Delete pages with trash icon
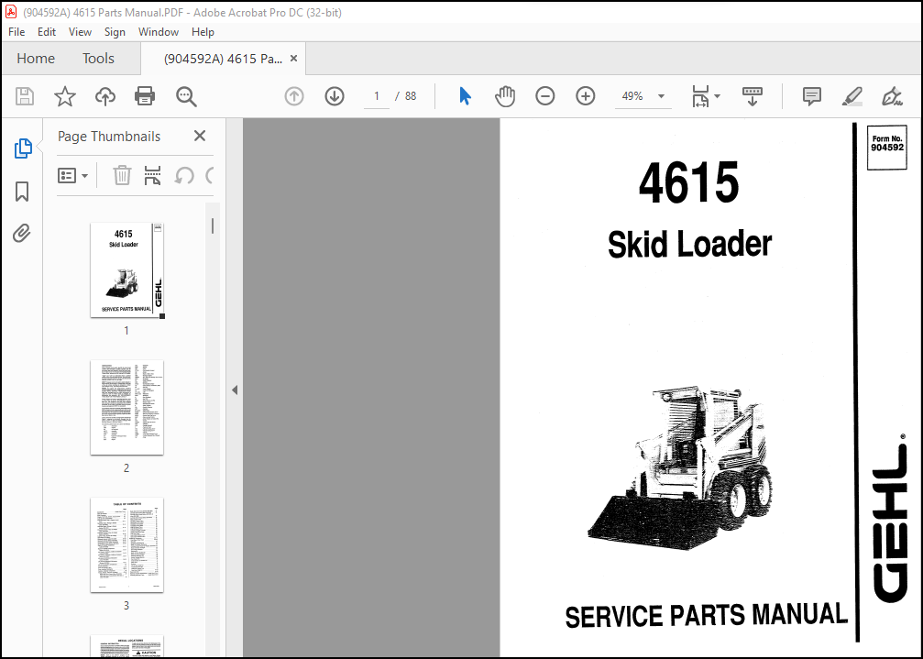The width and height of the screenshot is (923, 659). point(122,175)
